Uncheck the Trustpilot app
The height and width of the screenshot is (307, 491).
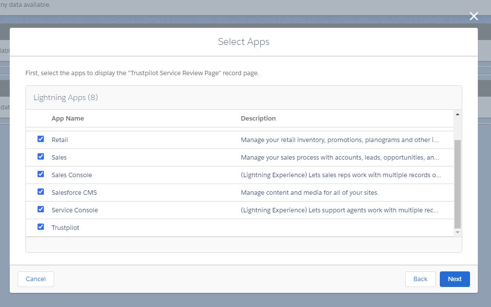(40, 226)
